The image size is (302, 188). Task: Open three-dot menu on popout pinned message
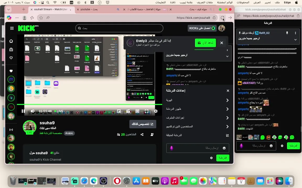(x=295, y=33)
